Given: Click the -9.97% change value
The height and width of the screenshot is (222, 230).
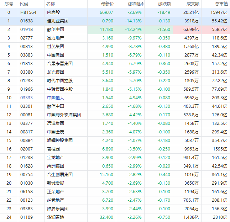Looking at the screenshot, I should tap(135, 38).
